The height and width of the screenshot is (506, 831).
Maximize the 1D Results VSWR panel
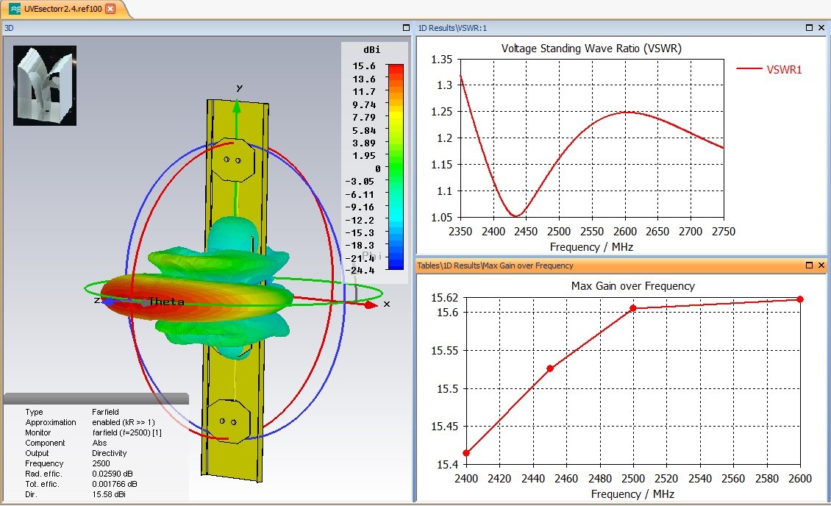809,28
